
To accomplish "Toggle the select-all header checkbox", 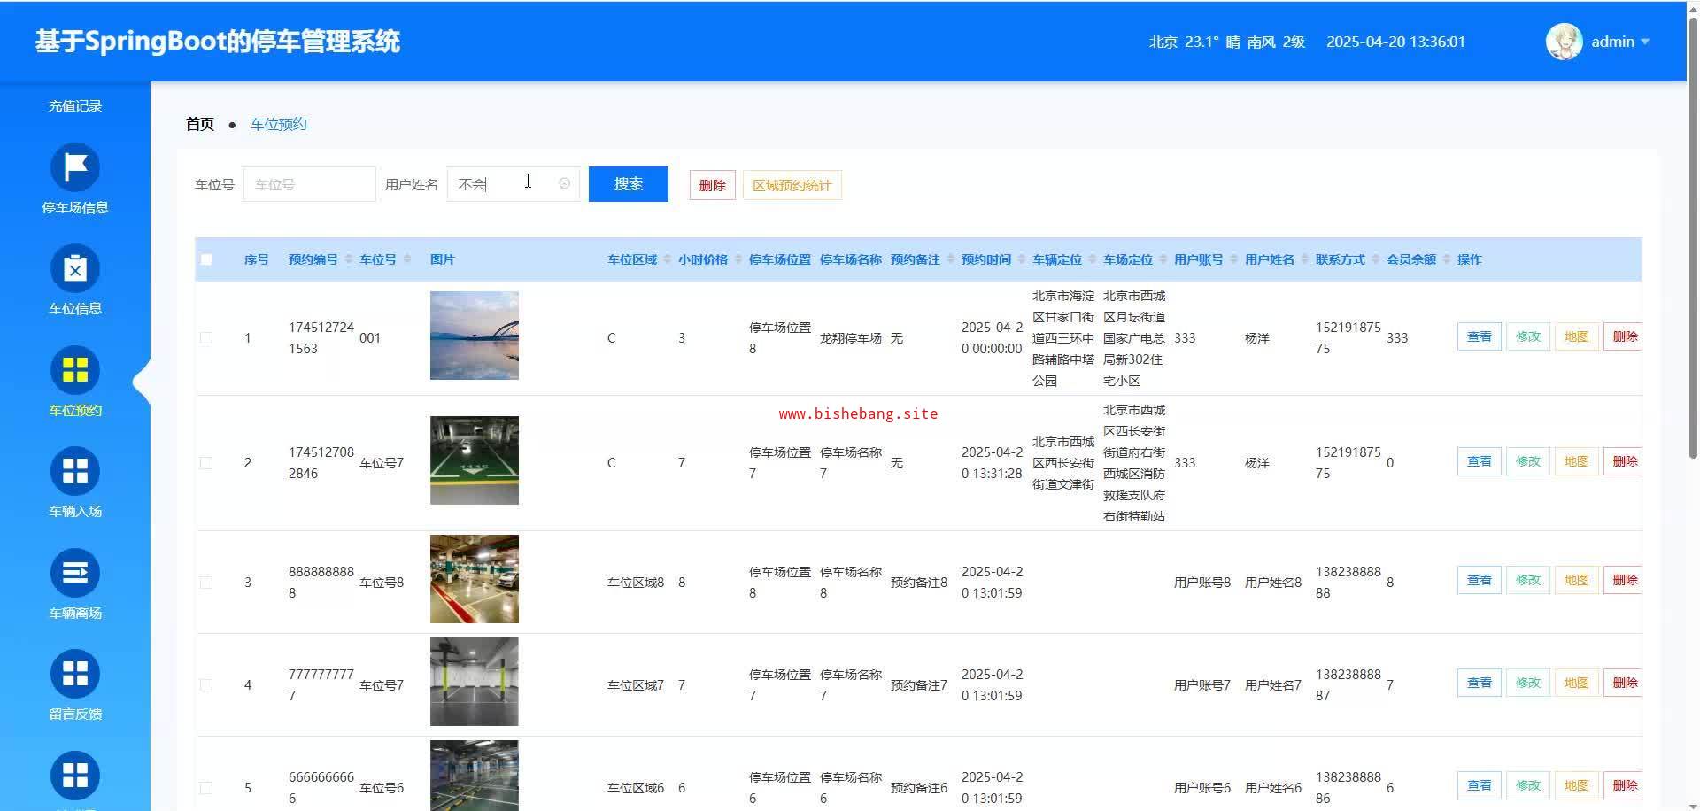I will point(206,259).
